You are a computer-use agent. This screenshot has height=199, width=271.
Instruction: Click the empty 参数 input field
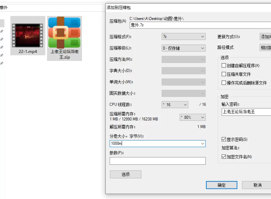(158, 161)
